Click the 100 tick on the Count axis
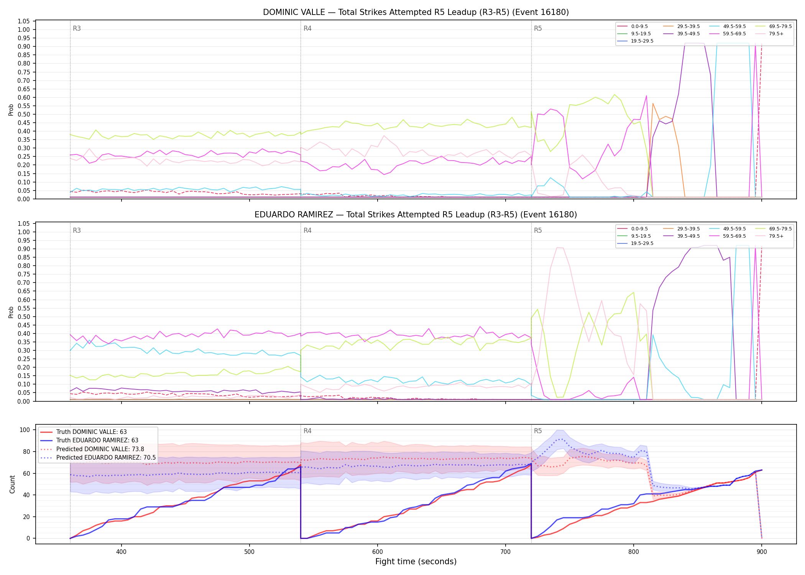The height and width of the screenshot is (575, 805). click(x=25, y=430)
